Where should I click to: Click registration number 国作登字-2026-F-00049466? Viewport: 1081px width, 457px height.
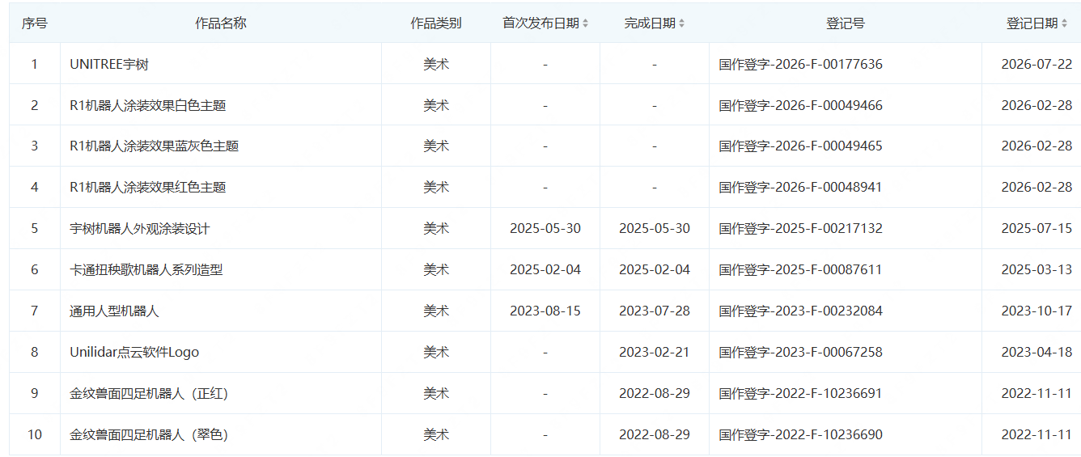[x=801, y=105]
